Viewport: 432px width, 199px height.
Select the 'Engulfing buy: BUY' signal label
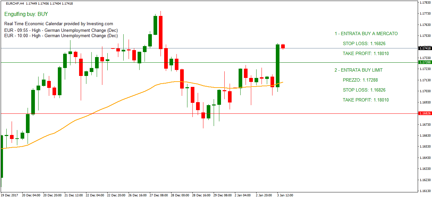click(26, 14)
